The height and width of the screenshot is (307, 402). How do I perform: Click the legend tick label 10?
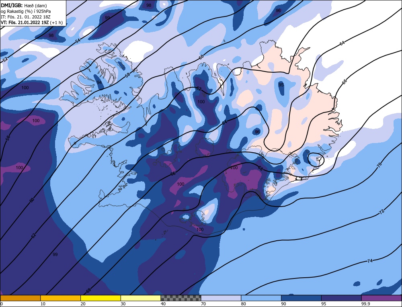click(43, 304)
